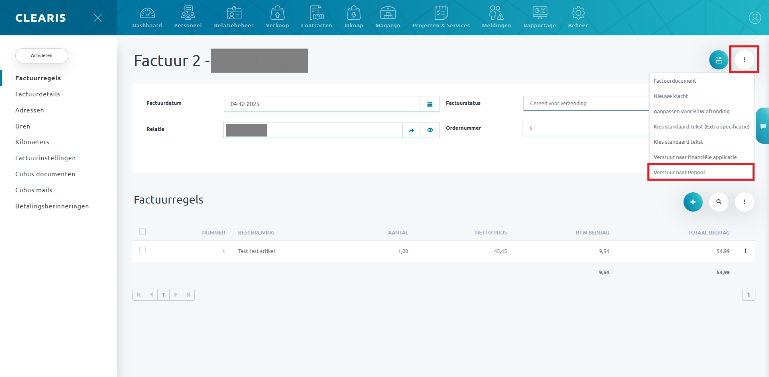
Task: Open search for Factuurregels
Action: click(x=718, y=202)
